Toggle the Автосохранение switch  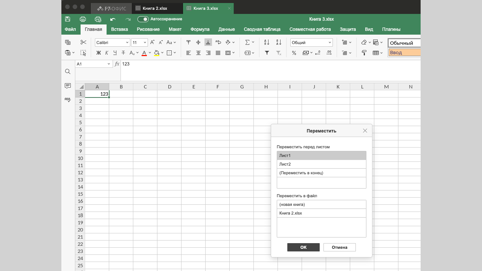[x=143, y=19]
